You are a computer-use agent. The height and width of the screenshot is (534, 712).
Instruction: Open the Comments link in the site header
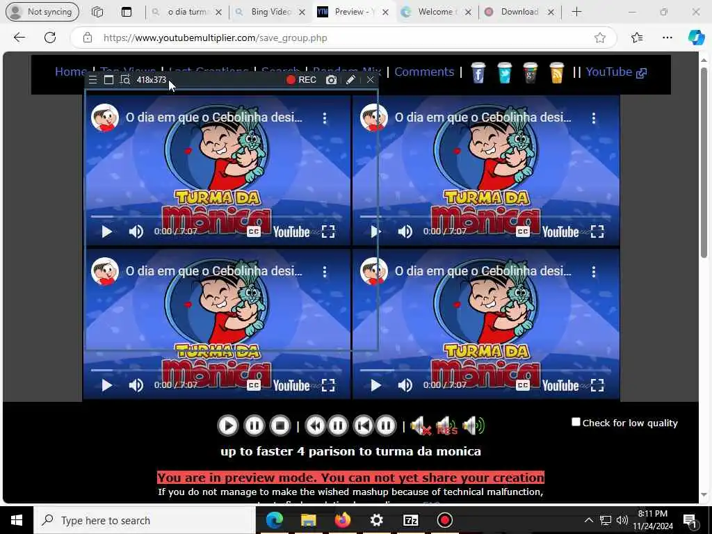(x=424, y=72)
